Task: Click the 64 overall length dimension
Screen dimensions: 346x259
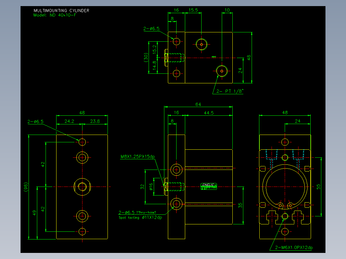Action: click(198, 104)
